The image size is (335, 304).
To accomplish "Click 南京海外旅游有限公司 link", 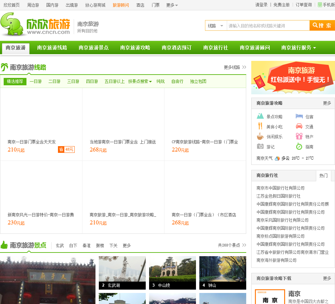I will click(276, 260).
